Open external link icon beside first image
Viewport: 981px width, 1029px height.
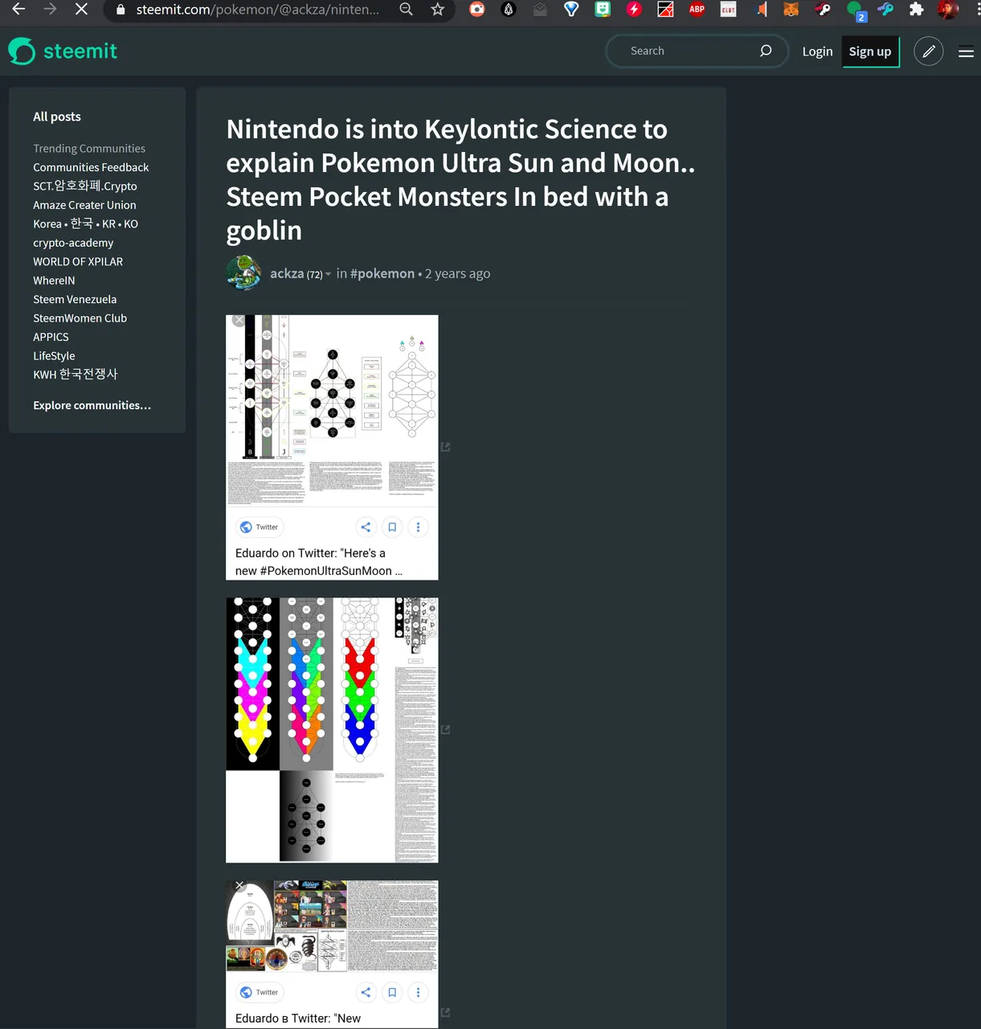pyautogui.click(x=445, y=447)
